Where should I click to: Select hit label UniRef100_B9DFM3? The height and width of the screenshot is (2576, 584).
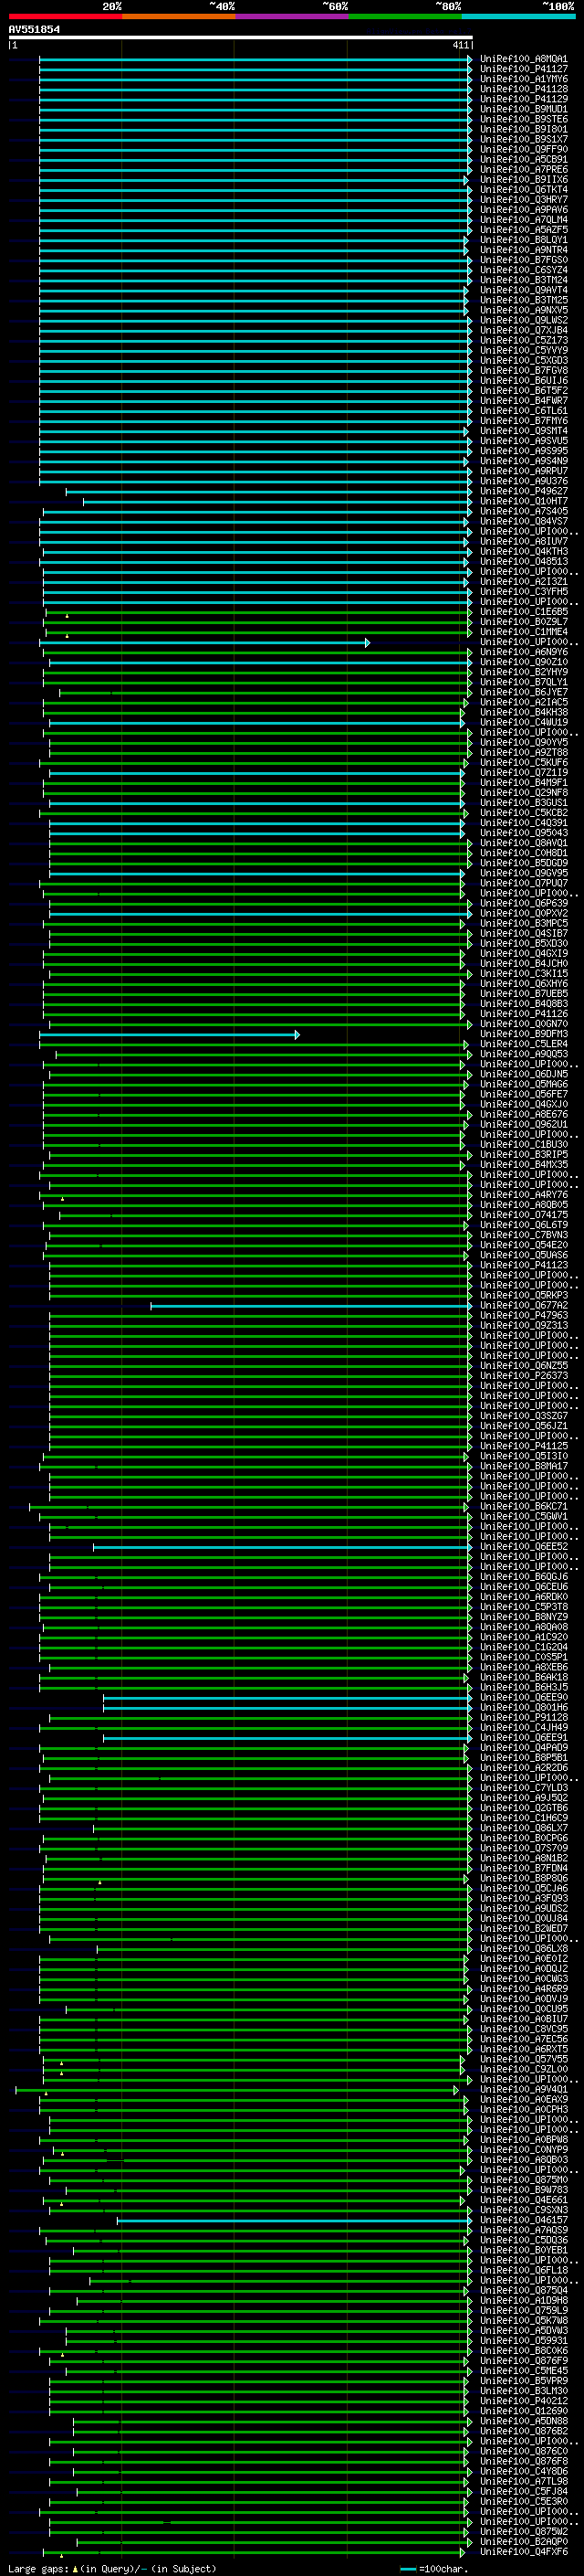[x=523, y=1034]
